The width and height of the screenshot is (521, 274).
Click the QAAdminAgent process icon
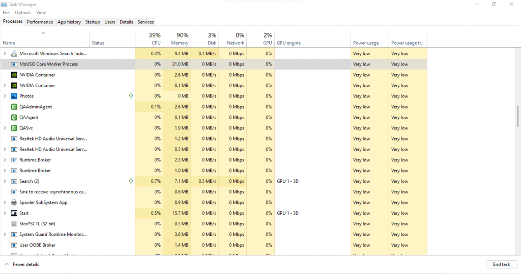click(14, 107)
